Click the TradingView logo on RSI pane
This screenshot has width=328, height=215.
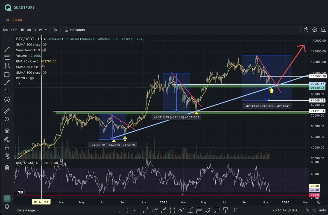[20, 192]
